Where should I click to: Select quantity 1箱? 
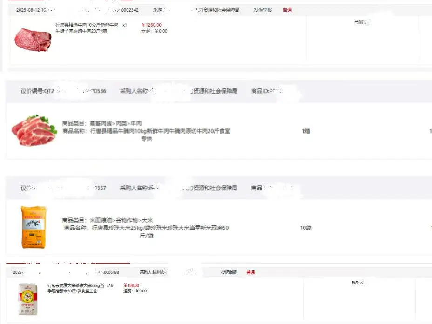tap(305, 131)
